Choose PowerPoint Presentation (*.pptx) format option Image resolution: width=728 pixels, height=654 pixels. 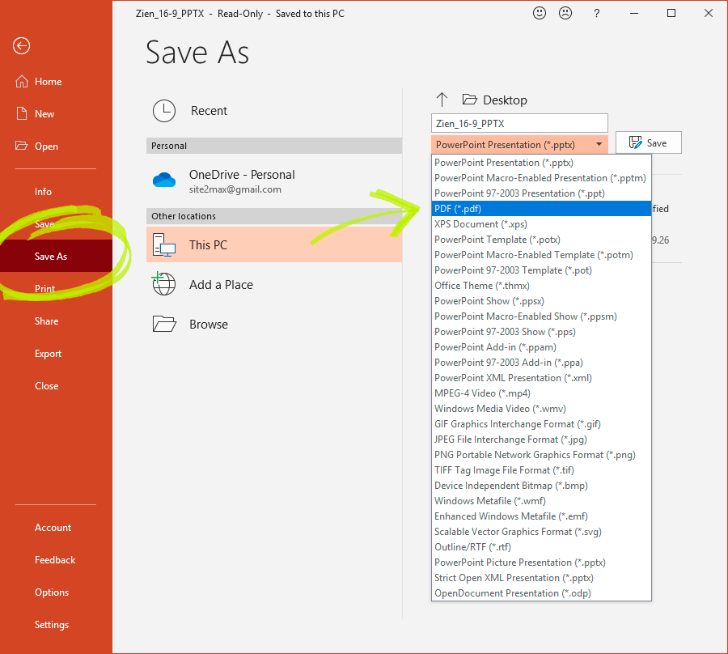click(x=541, y=163)
